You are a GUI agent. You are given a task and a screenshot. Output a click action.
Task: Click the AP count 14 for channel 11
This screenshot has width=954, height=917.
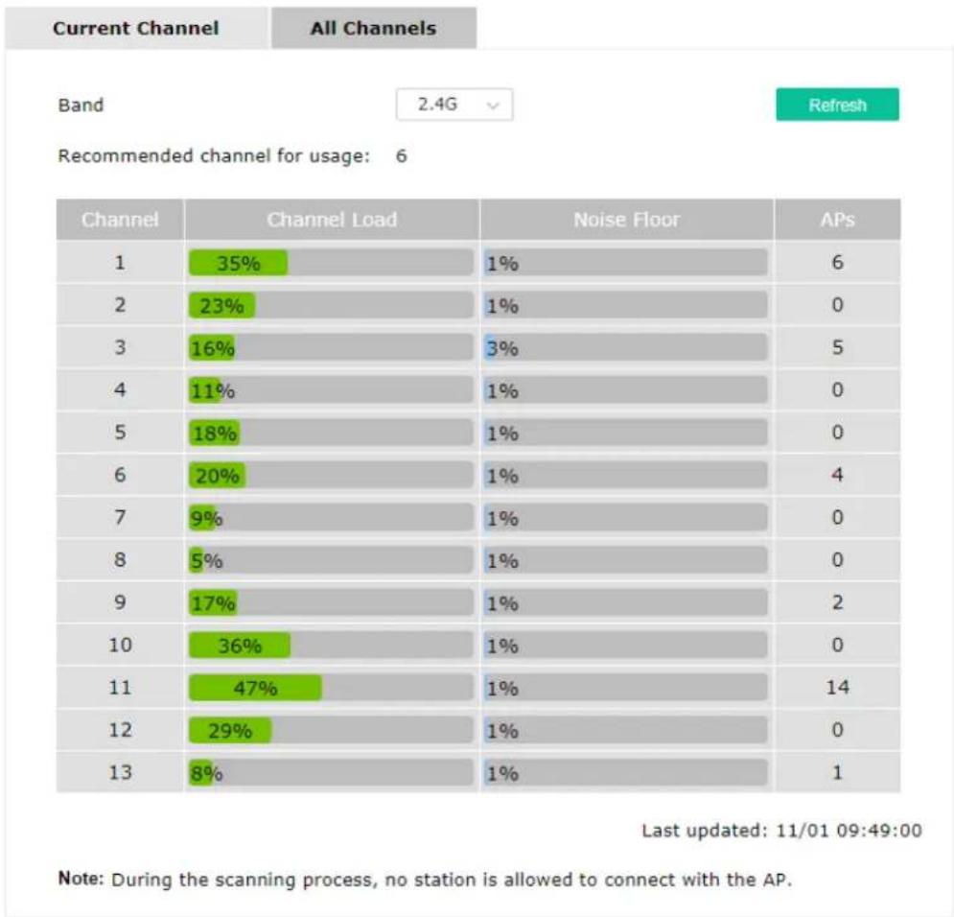pos(838,688)
